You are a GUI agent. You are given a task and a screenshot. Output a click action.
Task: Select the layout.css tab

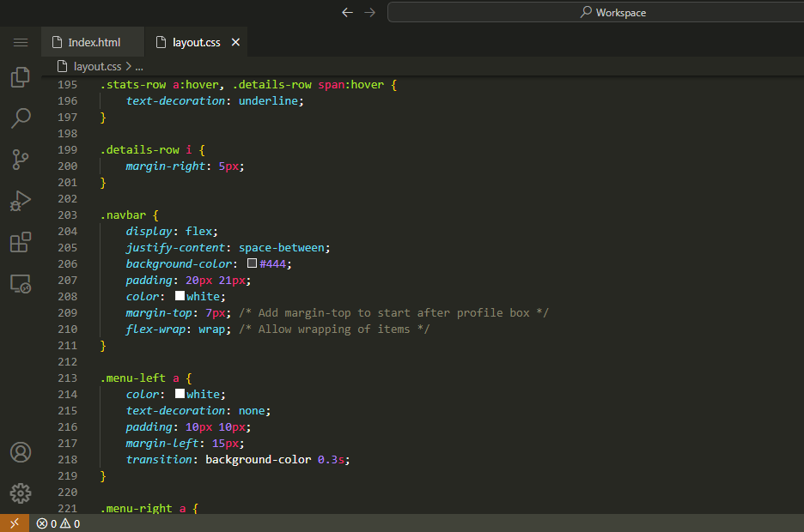click(196, 42)
